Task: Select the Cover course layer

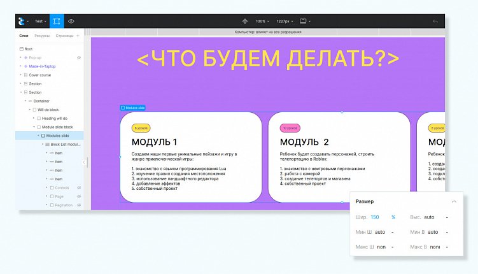Action: pos(40,75)
